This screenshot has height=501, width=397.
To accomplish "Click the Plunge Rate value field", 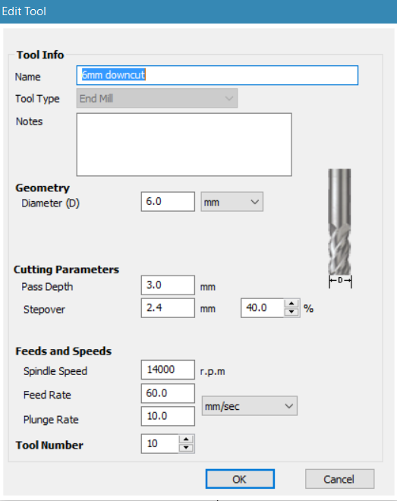I will coord(168,416).
